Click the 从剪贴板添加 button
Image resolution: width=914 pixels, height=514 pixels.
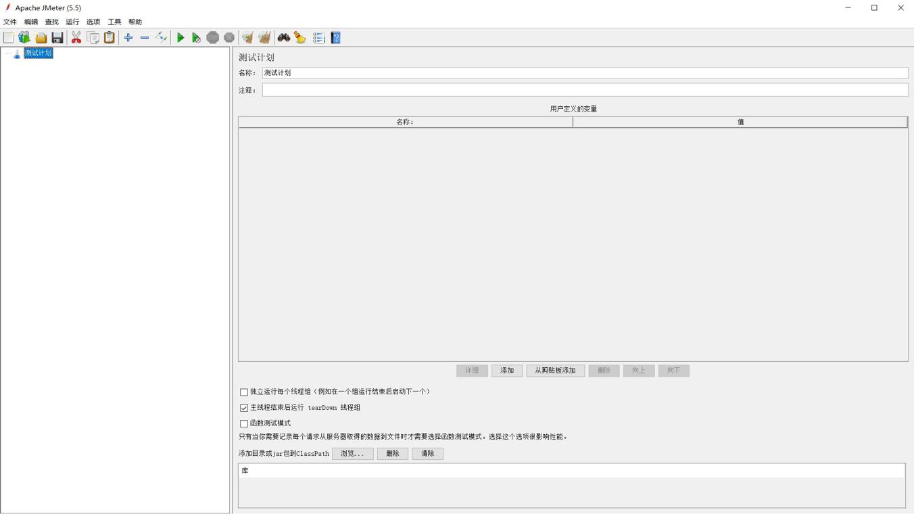[556, 371]
